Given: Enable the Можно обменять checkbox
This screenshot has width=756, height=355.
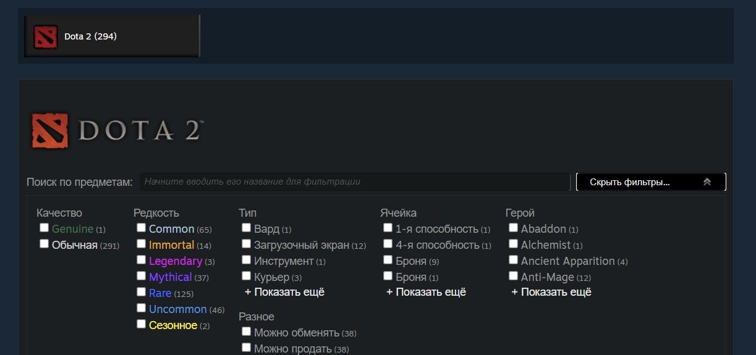Looking at the screenshot, I should click(246, 332).
